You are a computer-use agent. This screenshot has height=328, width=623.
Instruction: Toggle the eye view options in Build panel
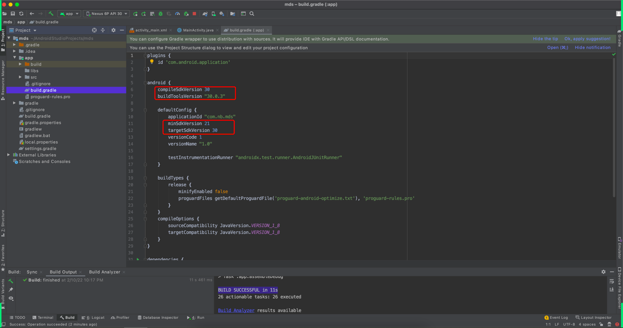[11, 299]
